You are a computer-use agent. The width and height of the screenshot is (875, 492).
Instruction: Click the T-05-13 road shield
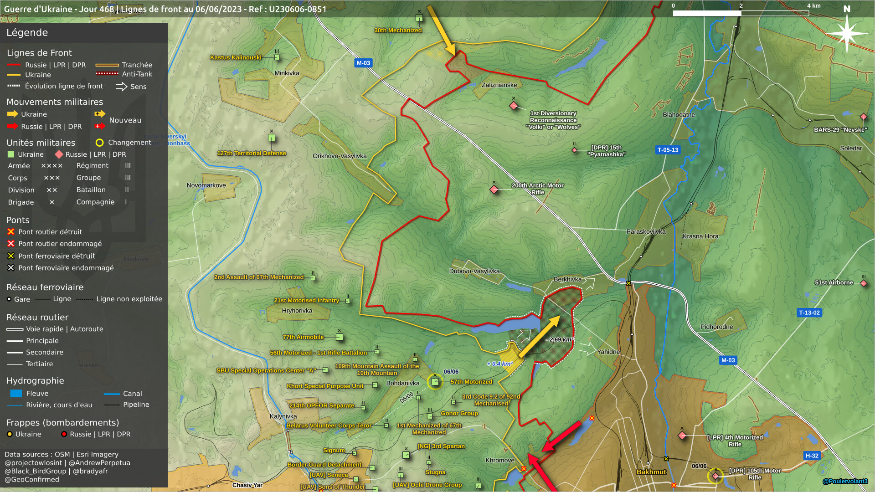coord(668,150)
